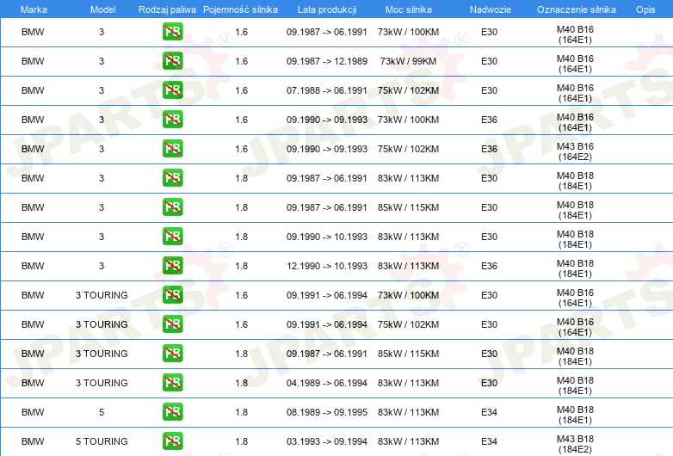Click the petrol fuel icon in the 07.1988 -> 06.1991 row
Image resolution: width=673 pixels, height=456 pixels.
(172, 90)
